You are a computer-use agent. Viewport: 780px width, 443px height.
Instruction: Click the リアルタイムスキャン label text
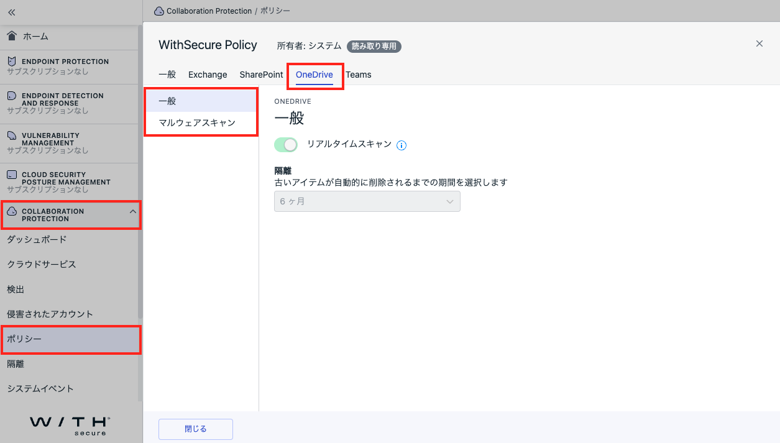349,144
